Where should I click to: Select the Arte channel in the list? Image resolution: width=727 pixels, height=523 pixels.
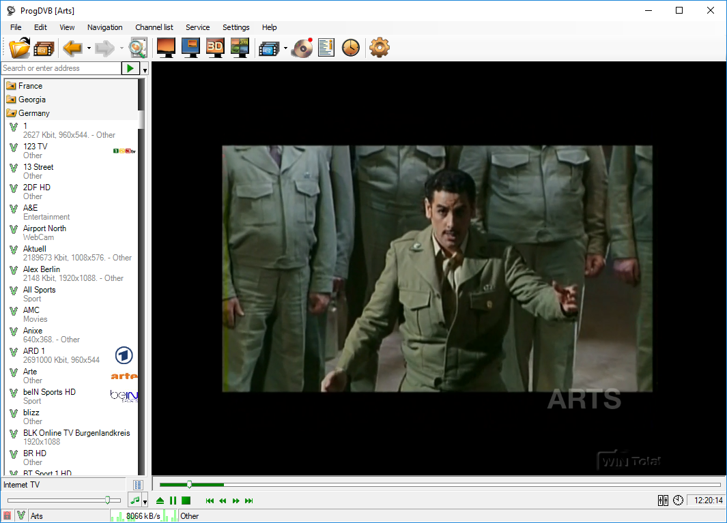pyautogui.click(x=30, y=372)
